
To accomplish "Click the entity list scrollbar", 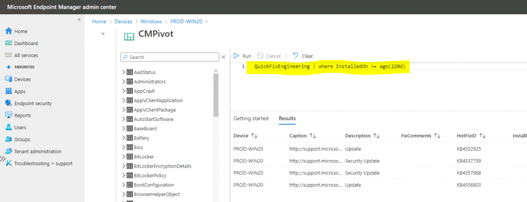I will (x=216, y=95).
